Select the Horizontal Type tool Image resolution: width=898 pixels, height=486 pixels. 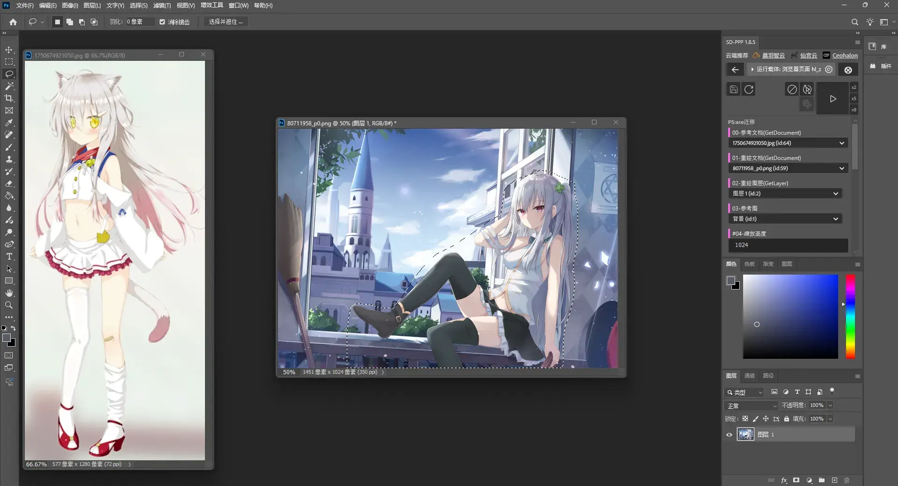coord(9,256)
